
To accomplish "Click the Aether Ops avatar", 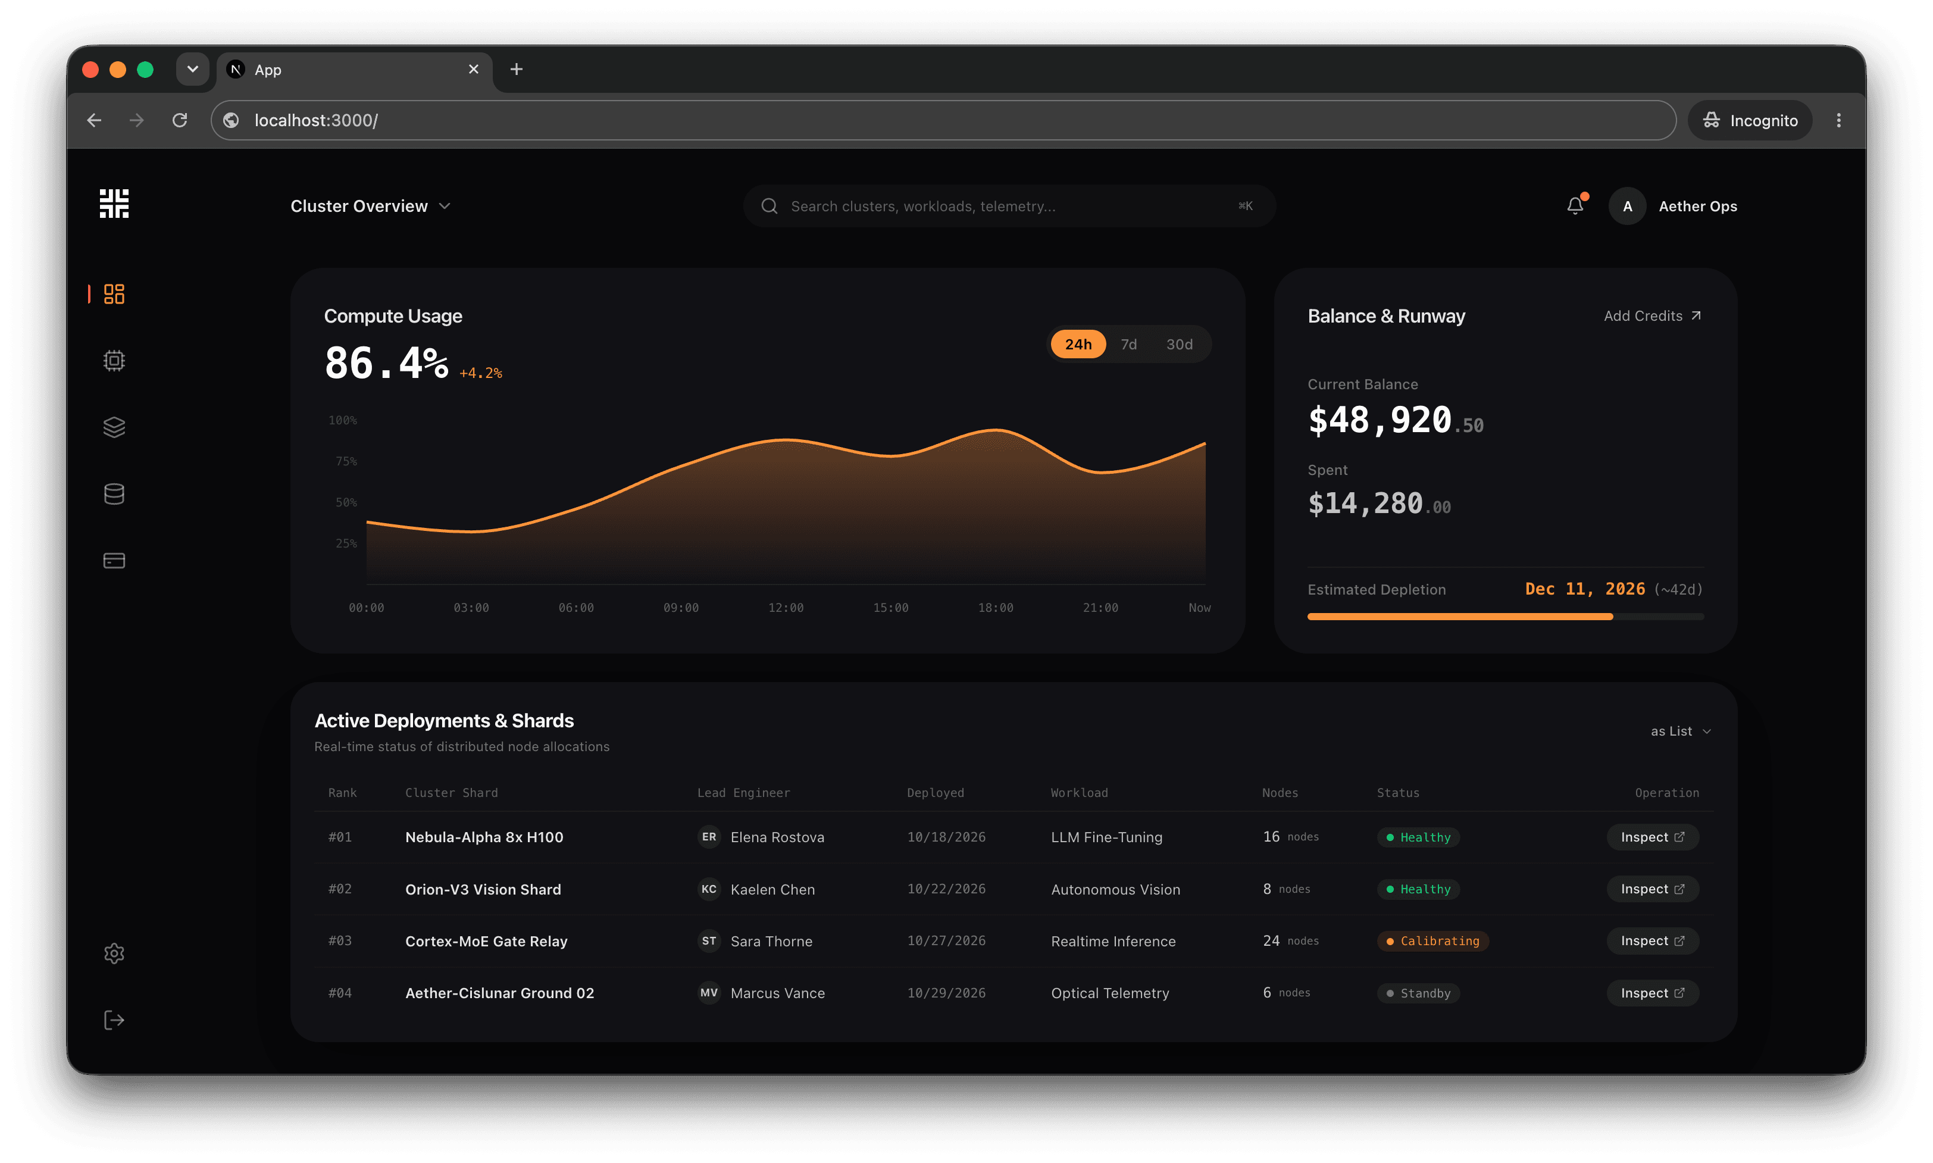I will [x=1628, y=206].
